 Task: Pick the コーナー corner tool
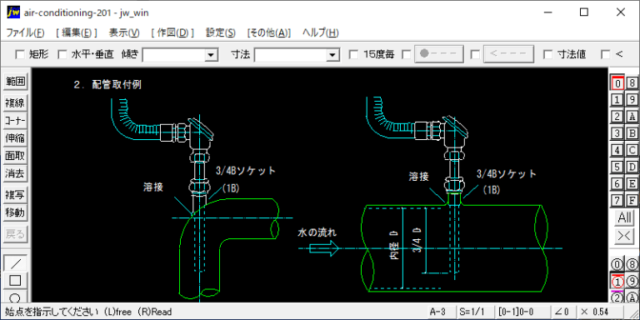(16, 120)
